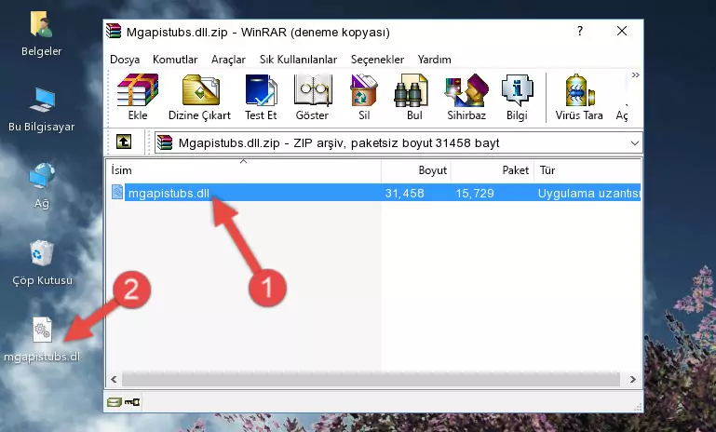Start Virüs Tara scan
The width and height of the screenshot is (716, 432).
click(x=579, y=97)
